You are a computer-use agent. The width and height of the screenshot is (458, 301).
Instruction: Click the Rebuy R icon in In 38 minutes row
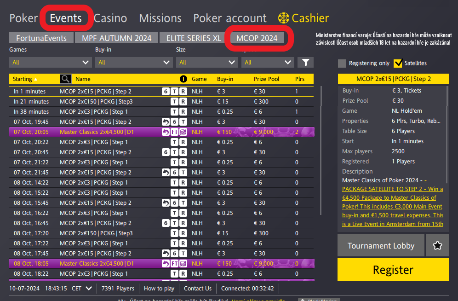click(x=183, y=112)
